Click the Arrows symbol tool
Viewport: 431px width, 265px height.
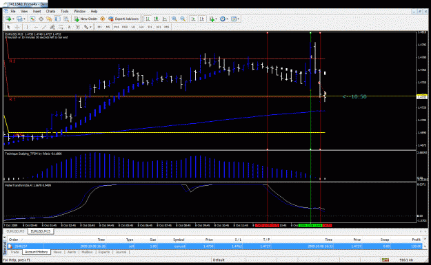tap(86, 27)
